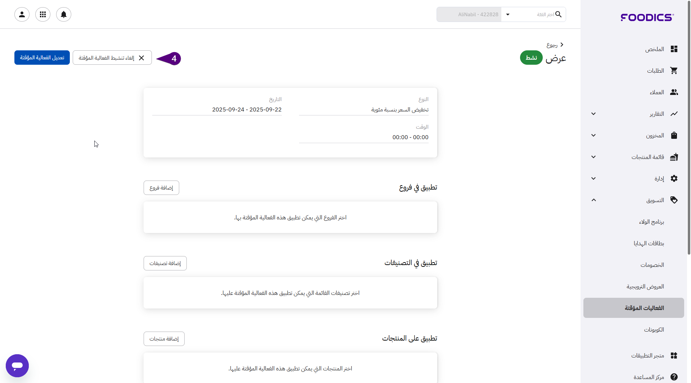Click the Add Branches button

click(161, 188)
